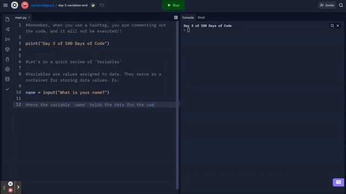The image size is (346, 194).
Task: Grab the recorder widget drag handle
Action: (x=4, y=188)
